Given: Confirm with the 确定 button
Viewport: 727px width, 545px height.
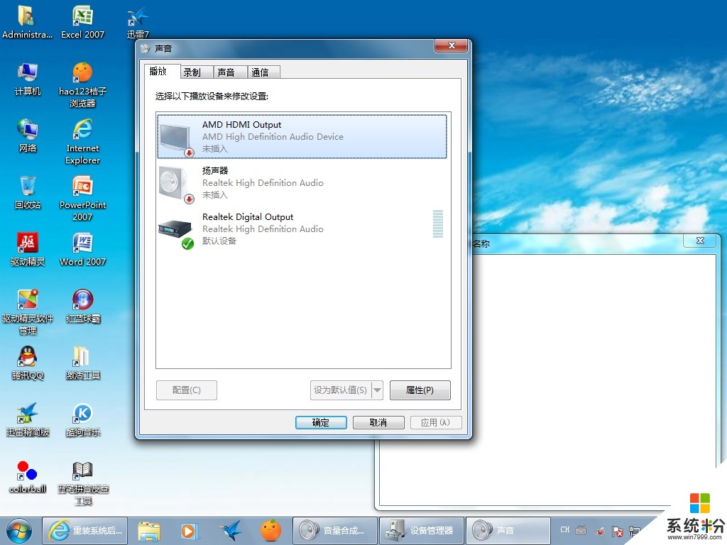Looking at the screenshot, I should pos(321,422).
